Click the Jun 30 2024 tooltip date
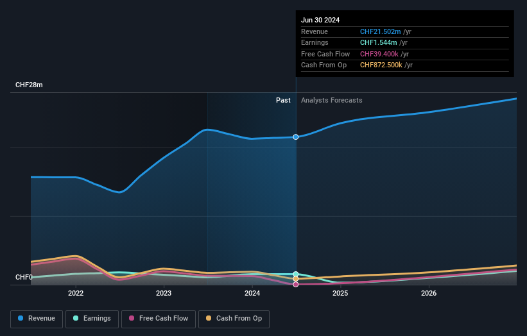The image size is (527, 336). (x=320, y=20)
